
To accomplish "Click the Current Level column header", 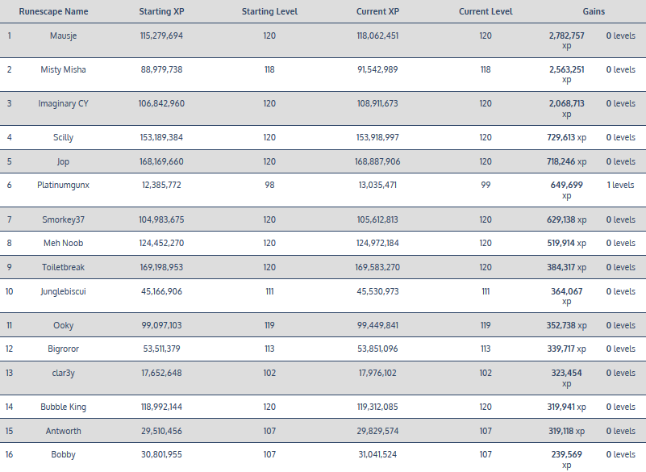I will pyautogui.click(x=485, y=12).
